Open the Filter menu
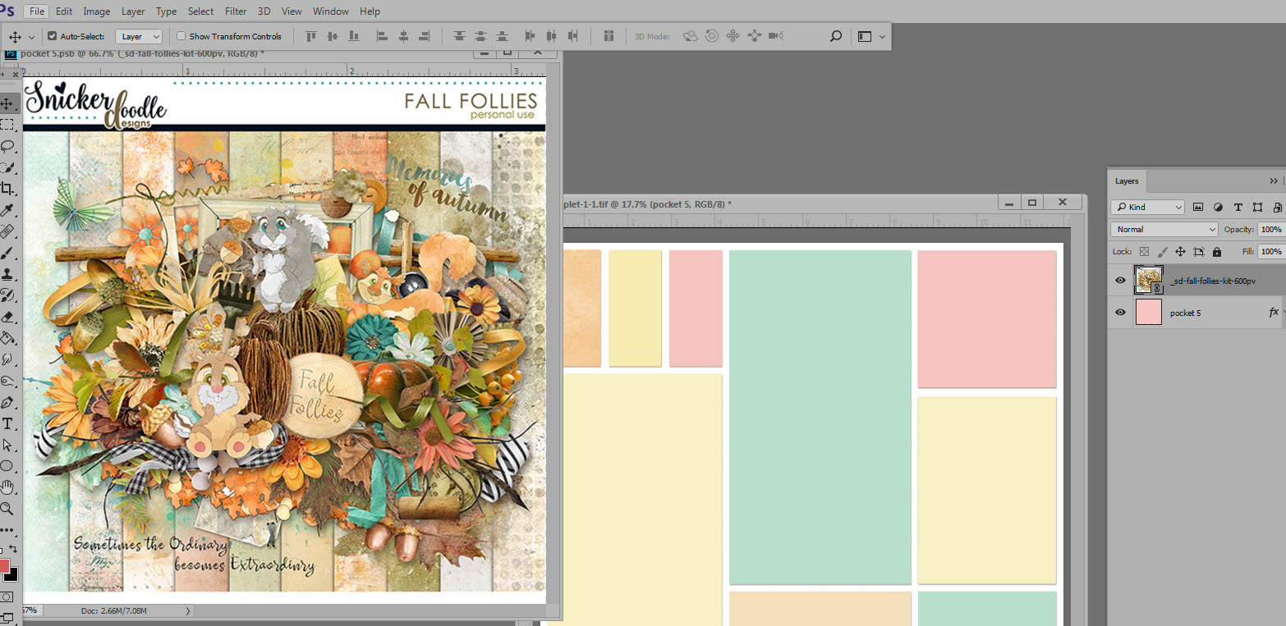1286x626 pixels. tap(236, 11)
